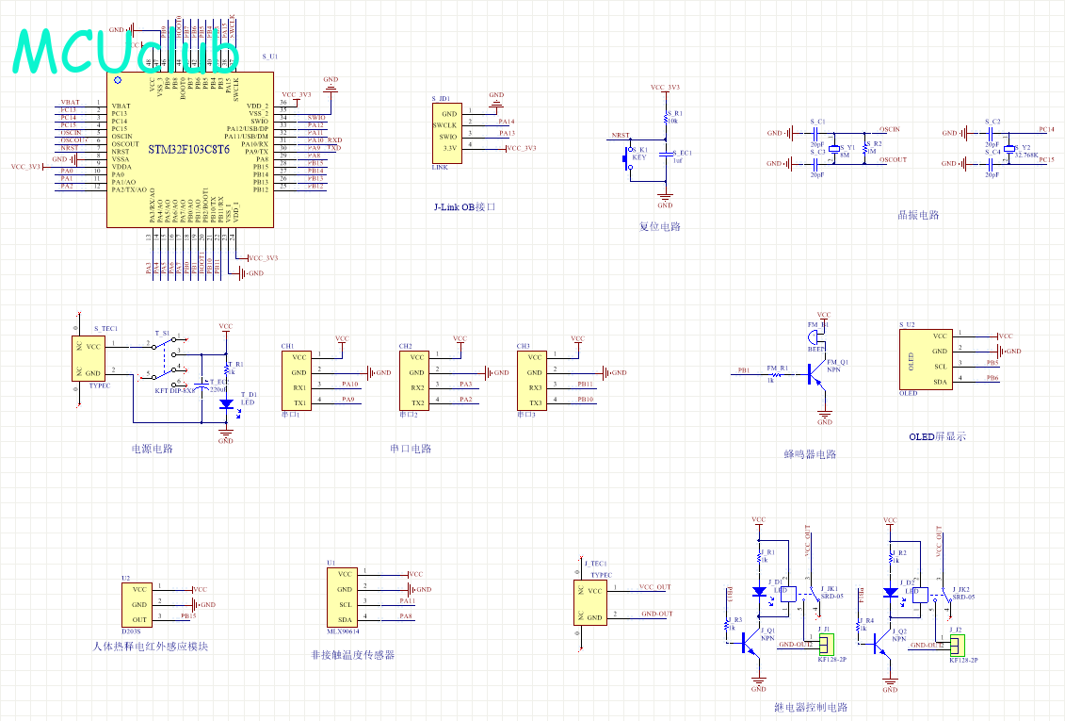Click the FM_H1 BEEP buzzer symbol
This screenshot has width=1065, height=721.
coord(815,337)
